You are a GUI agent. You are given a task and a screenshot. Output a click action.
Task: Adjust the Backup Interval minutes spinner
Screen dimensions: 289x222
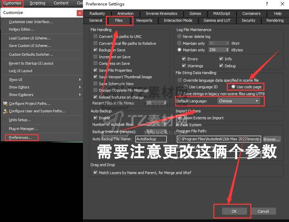165,132
